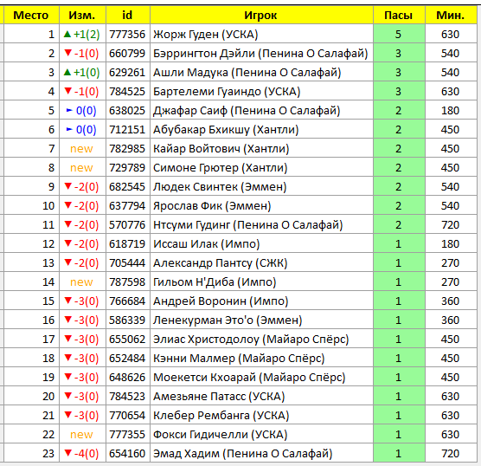Click id cell 712151

128,129
